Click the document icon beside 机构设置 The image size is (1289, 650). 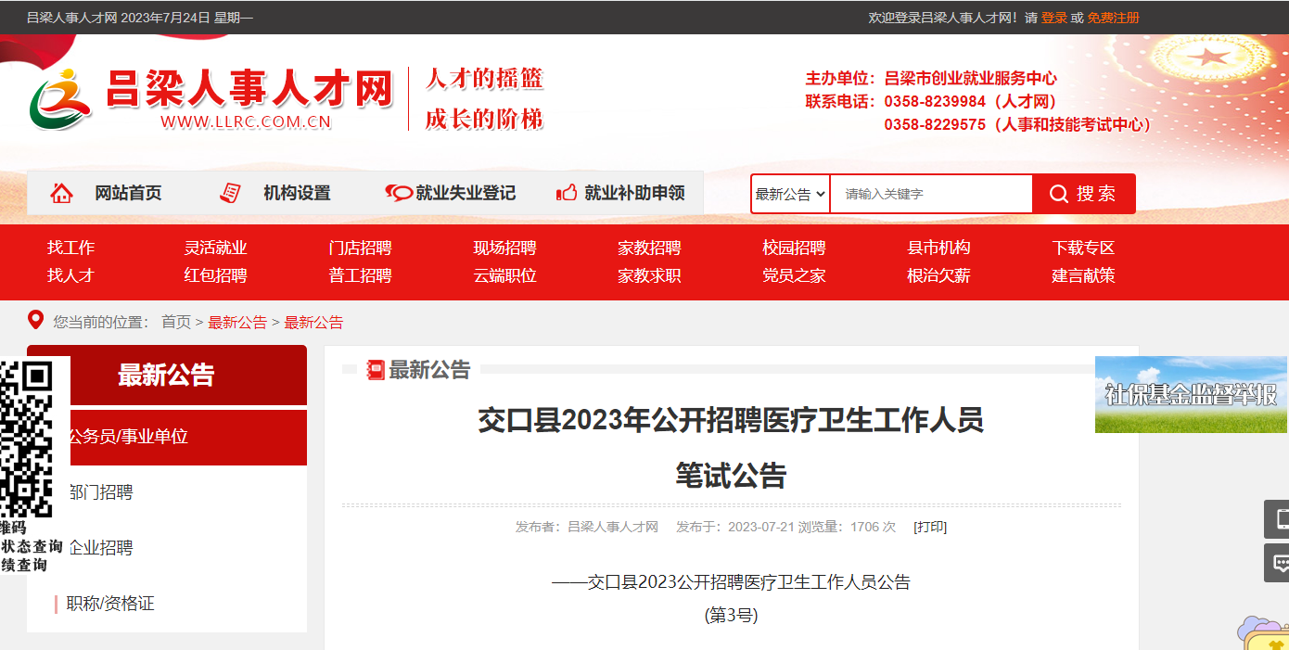(x=230, y=193)
